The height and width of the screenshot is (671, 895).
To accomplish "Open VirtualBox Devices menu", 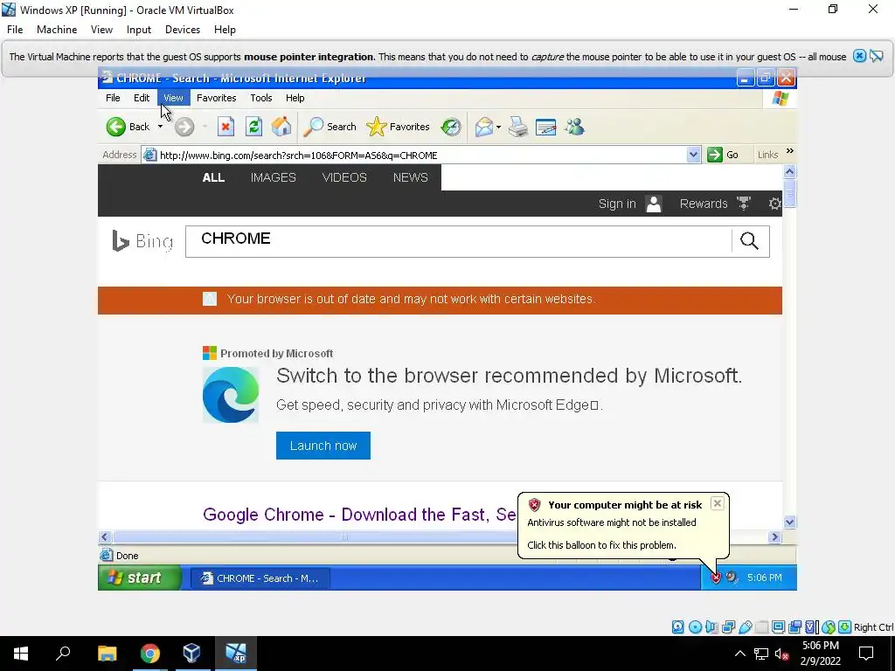I will tap(183, 30).
